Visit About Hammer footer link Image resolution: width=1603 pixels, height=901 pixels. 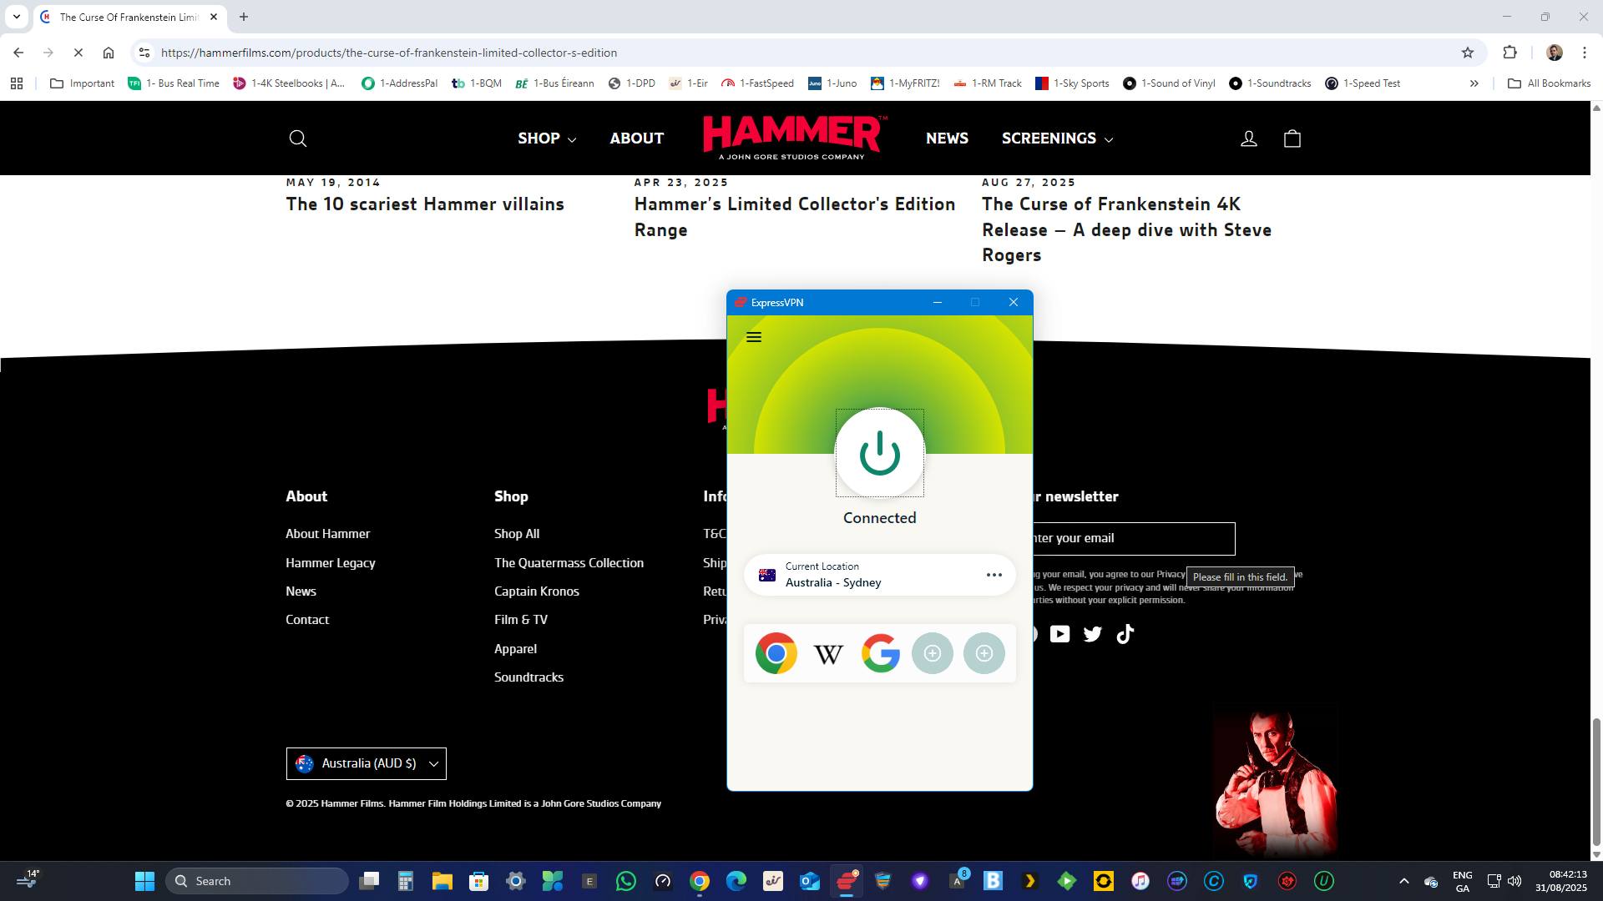pos(327,534)
